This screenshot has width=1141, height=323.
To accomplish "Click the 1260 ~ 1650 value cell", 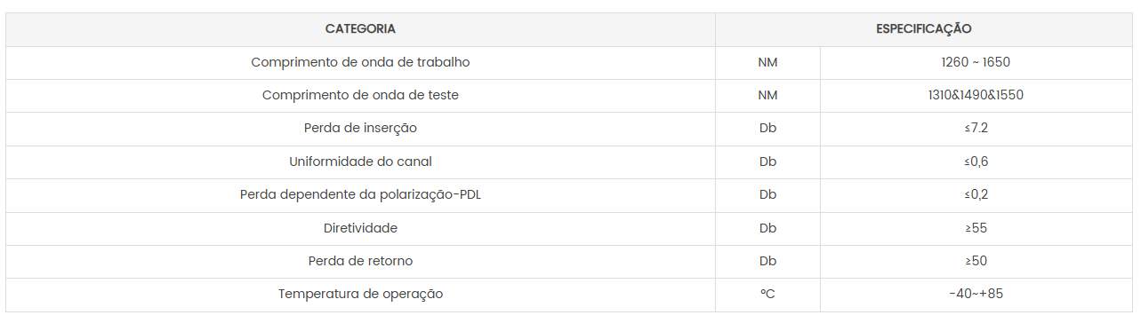I will coord(976,63).
